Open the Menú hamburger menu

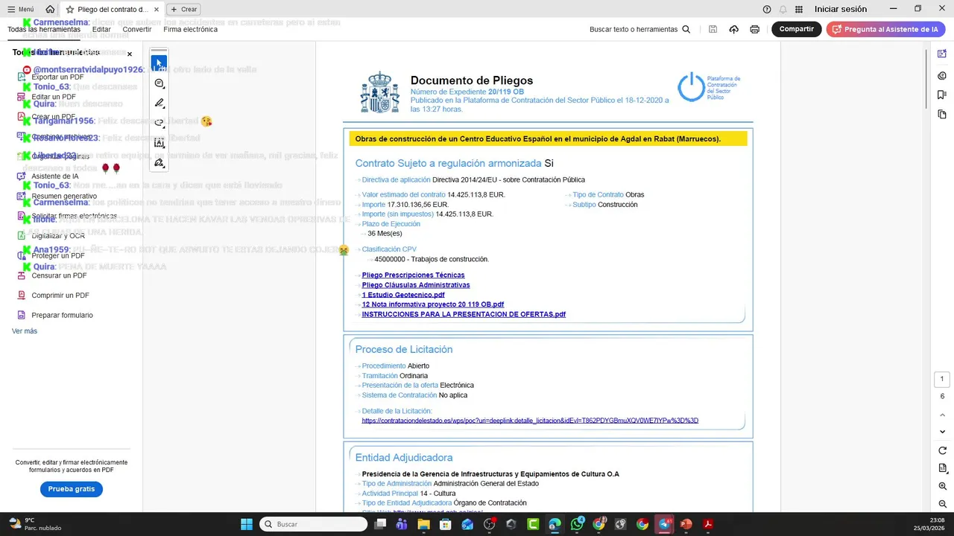tap(20, 9)
